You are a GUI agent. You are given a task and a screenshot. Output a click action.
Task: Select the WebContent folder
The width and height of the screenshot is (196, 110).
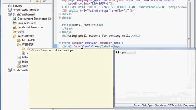coord(25,36)
